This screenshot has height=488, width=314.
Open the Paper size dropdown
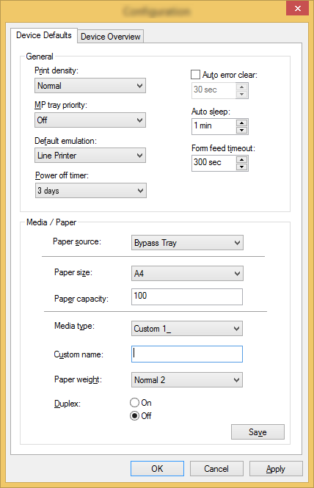click(187, 274)
